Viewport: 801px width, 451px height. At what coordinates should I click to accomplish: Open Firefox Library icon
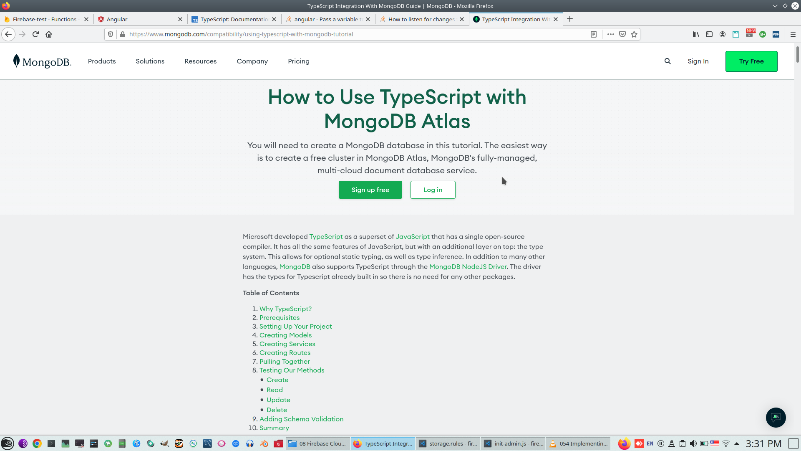[696, 34]
